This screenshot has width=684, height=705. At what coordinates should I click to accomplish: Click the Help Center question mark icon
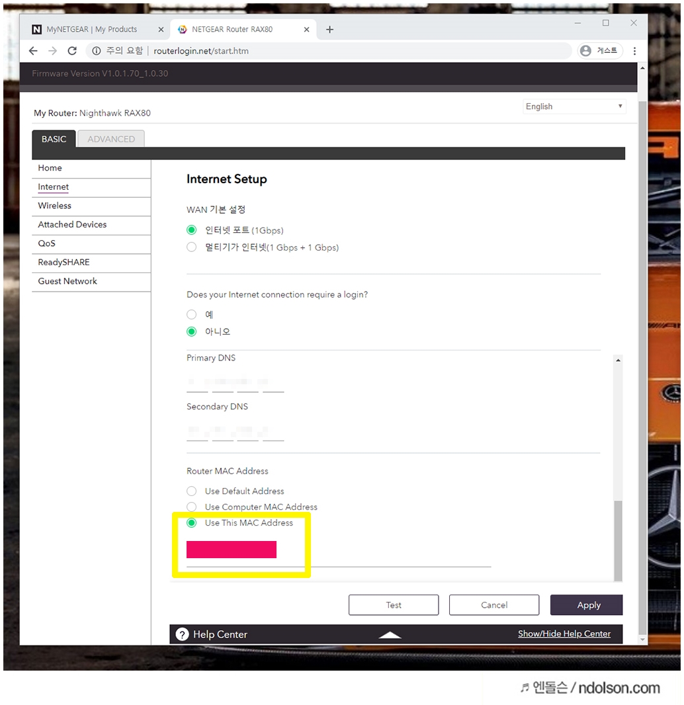[182, 634]
